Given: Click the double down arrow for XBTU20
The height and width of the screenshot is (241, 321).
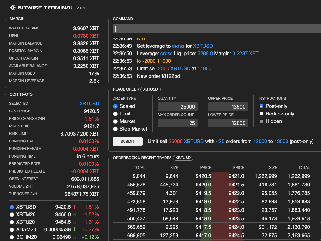Looking at the screenshot, I should point(75,222).
